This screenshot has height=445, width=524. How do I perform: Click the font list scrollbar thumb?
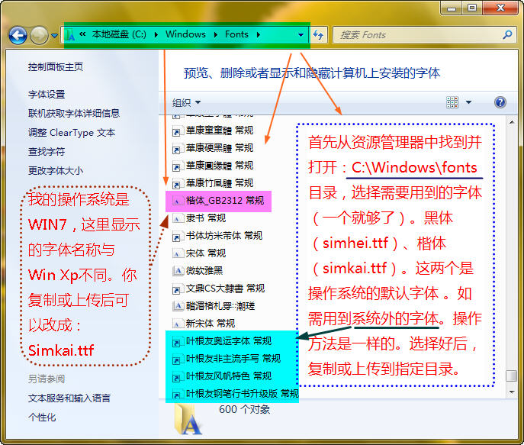(512, 376)
